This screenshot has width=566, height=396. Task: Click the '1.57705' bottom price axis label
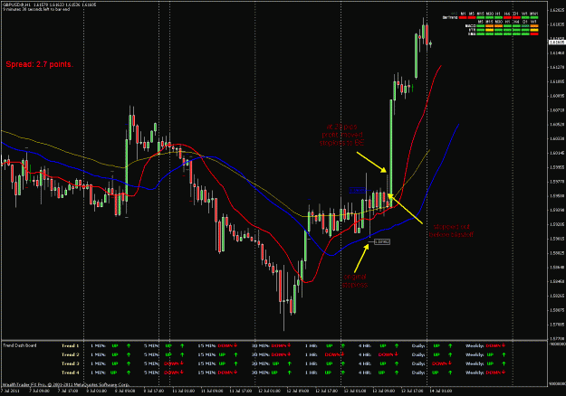(557, 338)
